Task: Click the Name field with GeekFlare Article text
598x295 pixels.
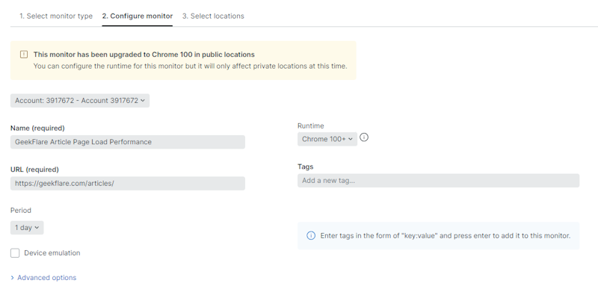Action: coord(127,142)
